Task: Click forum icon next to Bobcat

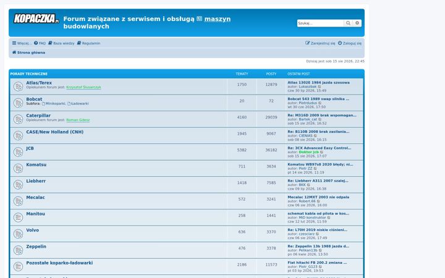Action: pyautogui.click(x=18, y=103)
